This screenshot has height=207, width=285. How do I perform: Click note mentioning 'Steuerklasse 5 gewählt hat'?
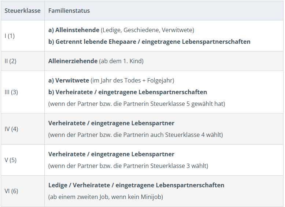[137, 104]
